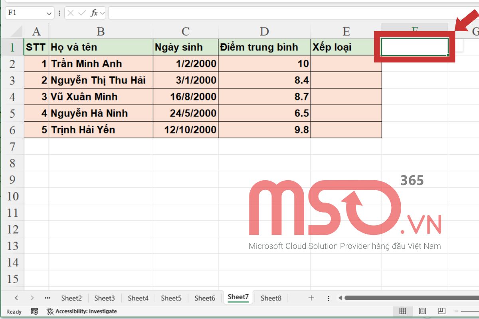Select the date cell 16/8/2000
Viewport: 479px width, 319px height.
pyautogui.click(x=186, y=96)
